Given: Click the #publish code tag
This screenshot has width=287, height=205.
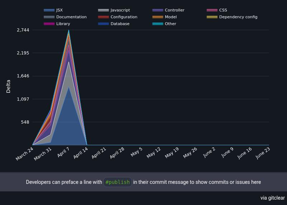Looking at the screenshot, I should click(117, 182).
